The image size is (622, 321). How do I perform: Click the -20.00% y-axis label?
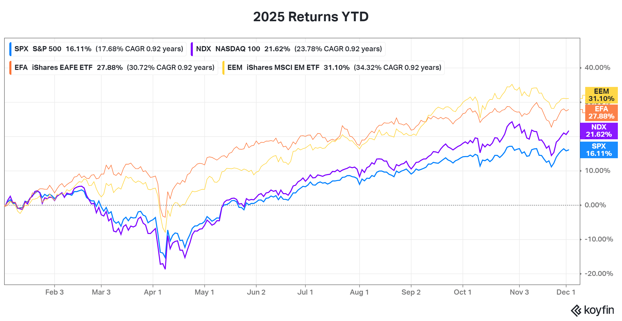599,274
